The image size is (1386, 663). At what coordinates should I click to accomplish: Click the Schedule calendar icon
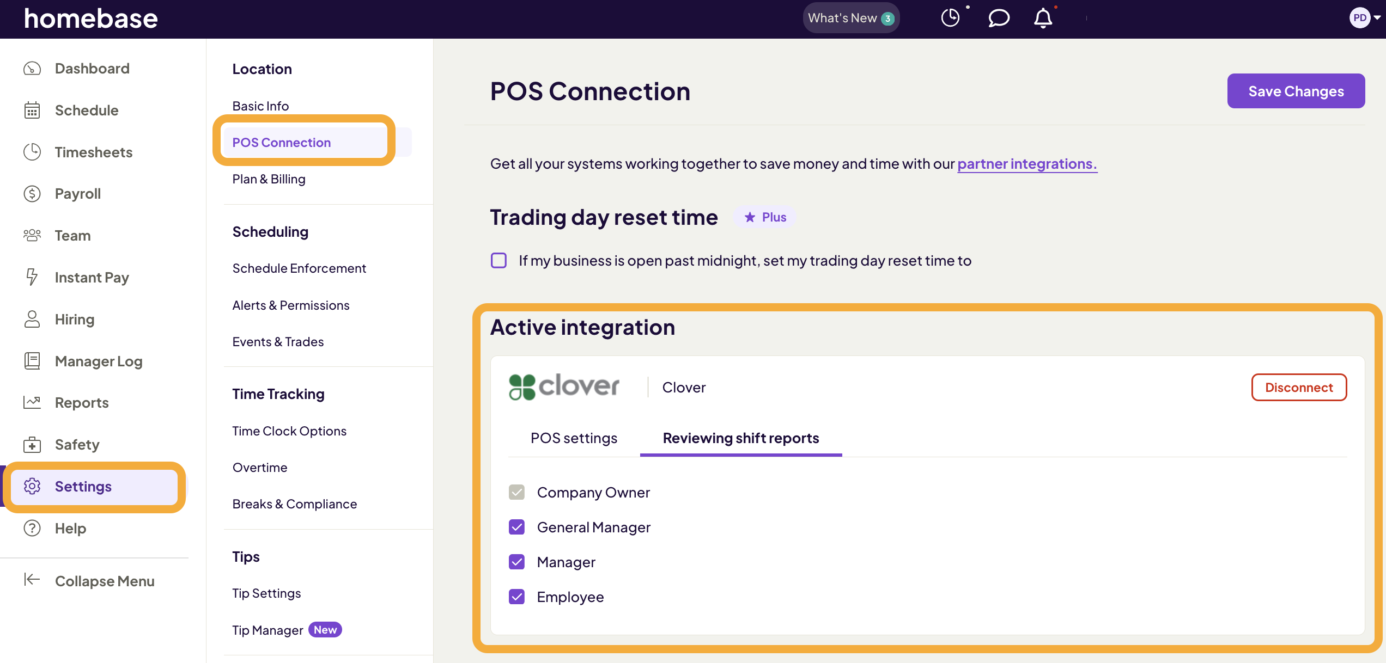click(x=32, y=110)
